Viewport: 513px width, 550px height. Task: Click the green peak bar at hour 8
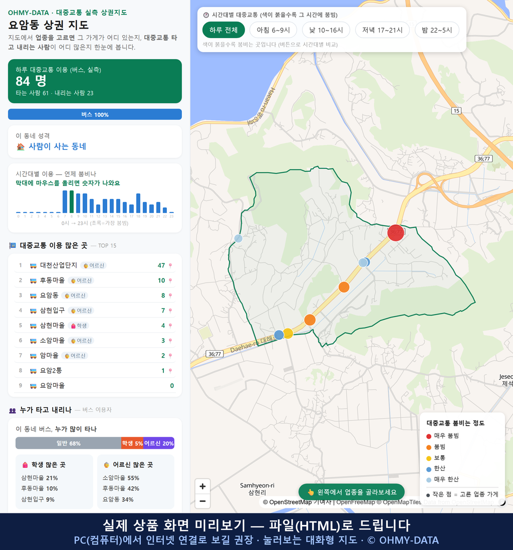[x=72, y=202]
